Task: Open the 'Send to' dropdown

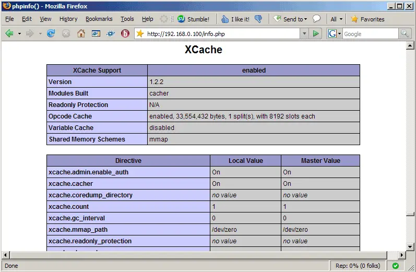Action: coord(290,19)
